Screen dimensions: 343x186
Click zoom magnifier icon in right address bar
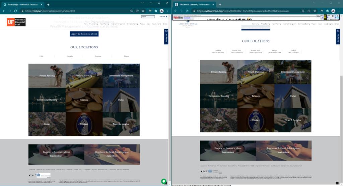pos(303,11)
